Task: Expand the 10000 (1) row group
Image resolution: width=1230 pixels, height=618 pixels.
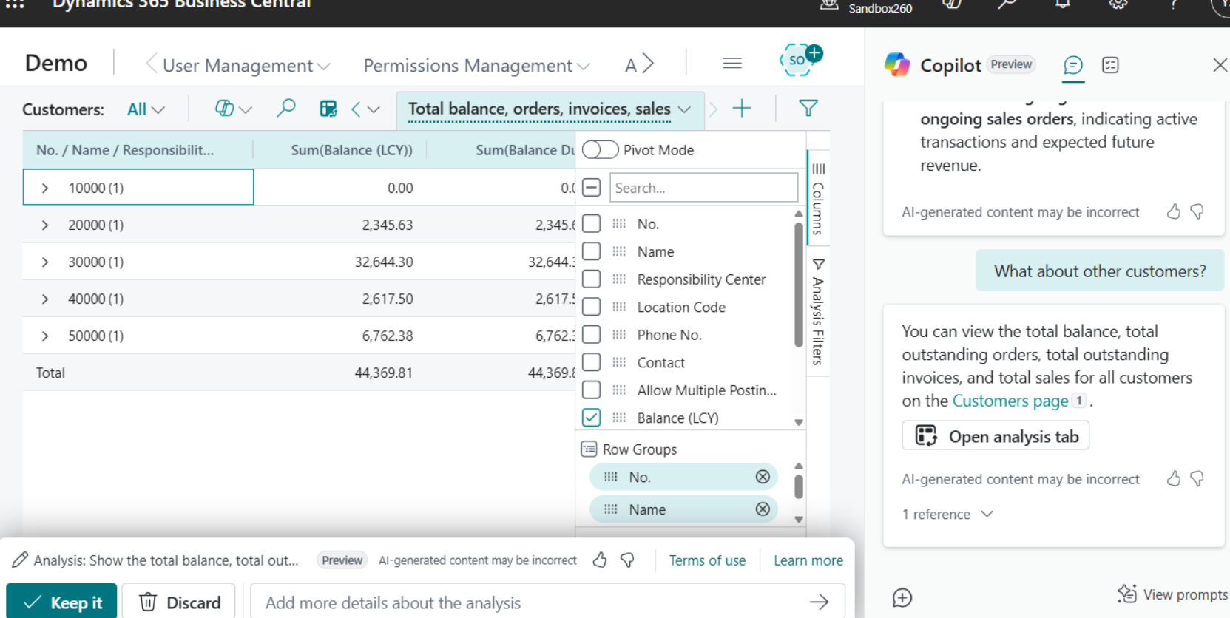Action: pyautogui.click(x=45, y=189)
